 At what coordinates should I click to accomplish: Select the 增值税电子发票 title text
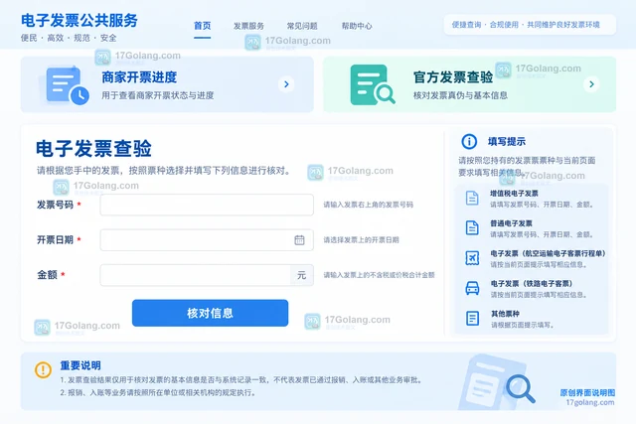point(515,194)
